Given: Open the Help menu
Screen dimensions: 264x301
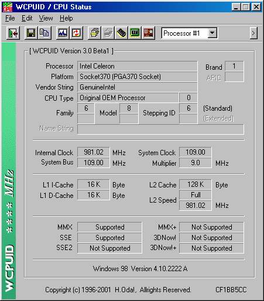Looking at the screenshot, I should pos(66,18).
